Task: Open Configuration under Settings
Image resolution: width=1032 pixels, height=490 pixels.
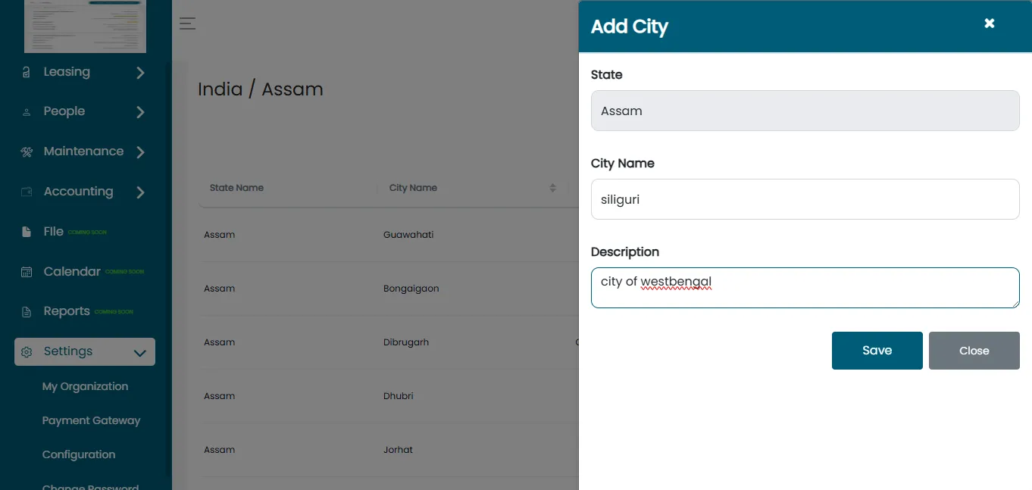Action: (x=79, y=454)
